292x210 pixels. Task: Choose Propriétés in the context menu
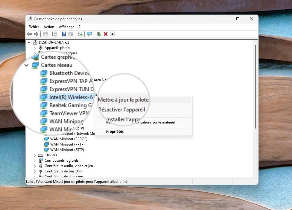pyautogui.click(x=115, y=132)
